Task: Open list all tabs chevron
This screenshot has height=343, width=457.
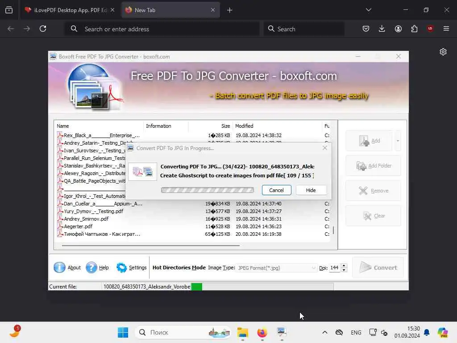Action: [x=369, y=10]
